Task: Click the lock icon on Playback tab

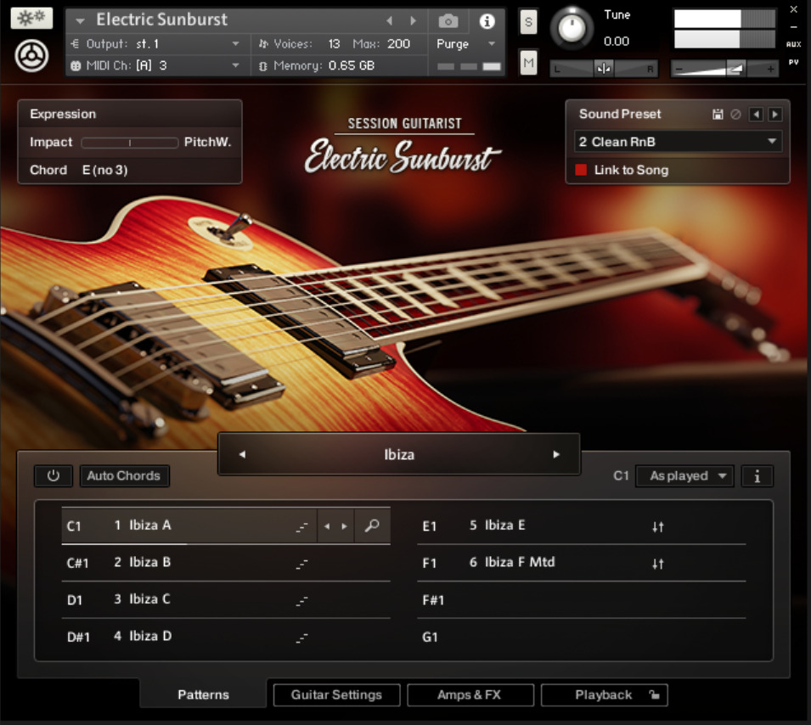Action: 654,695
